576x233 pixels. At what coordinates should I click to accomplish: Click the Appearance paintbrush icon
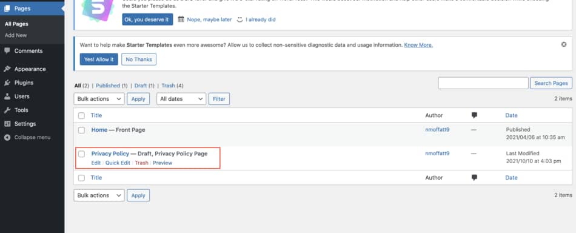(x=7, y=69)
